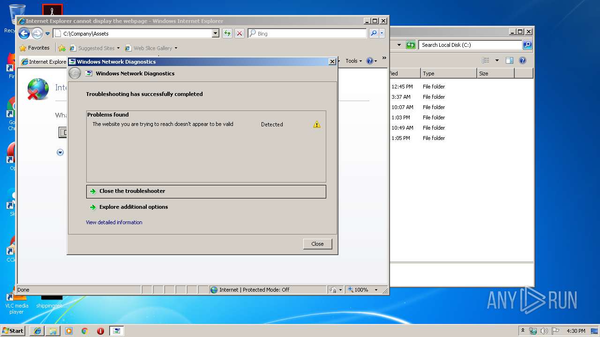Click the IE Help question mark icon
Viewport: 600px width, 337px height.
click(x=370, y=61)
